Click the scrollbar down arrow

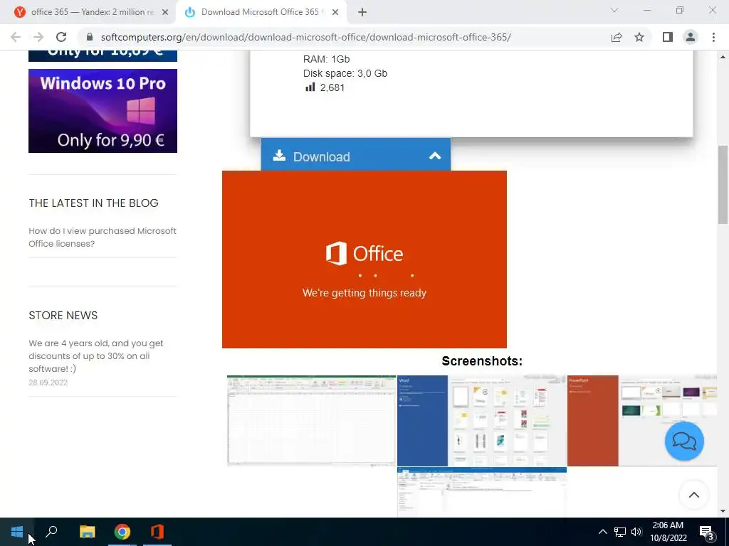click(x=723, y=512)
